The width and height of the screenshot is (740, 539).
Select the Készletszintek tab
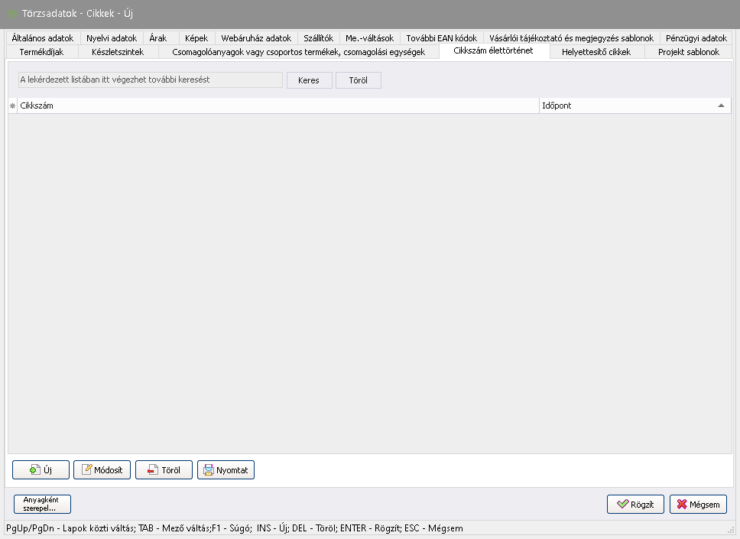(x=117, y=52)
